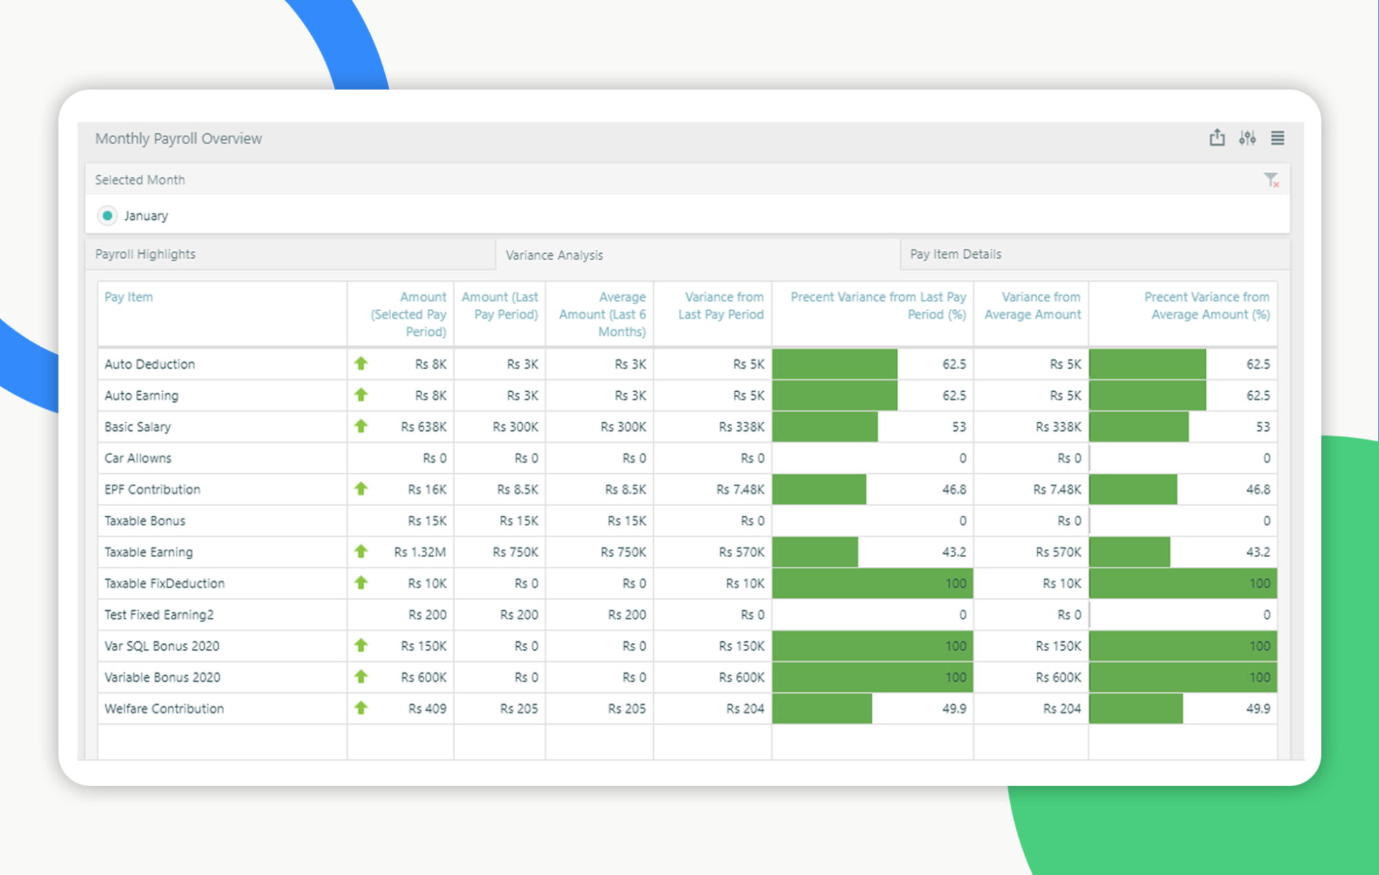Select the Monthly Payroll Overview title

click(x=178, y=138)
